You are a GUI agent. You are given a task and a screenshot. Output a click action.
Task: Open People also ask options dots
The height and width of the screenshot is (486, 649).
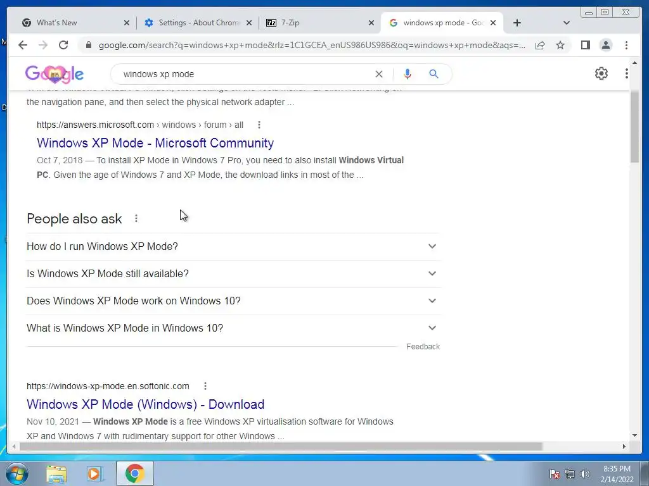(136, 218)
